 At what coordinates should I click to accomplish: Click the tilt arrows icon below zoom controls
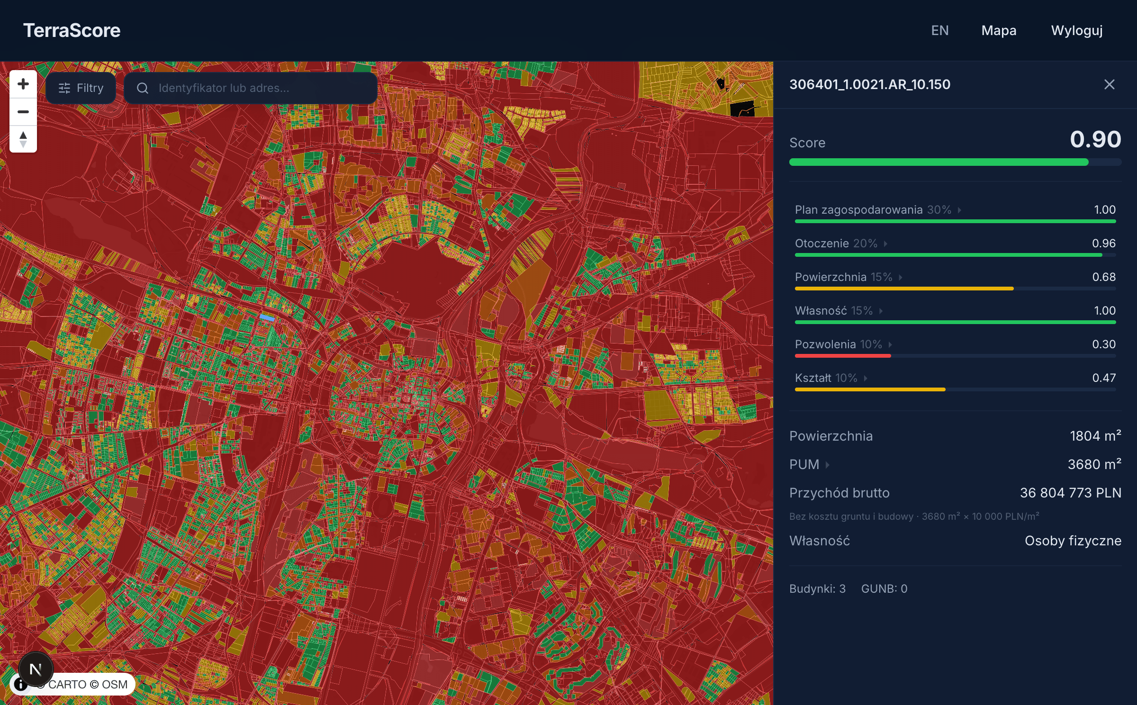[23, 138]
